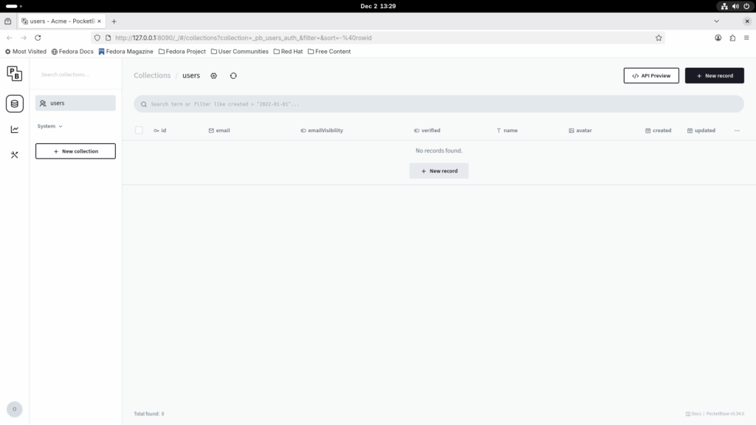Sort by the created column header
Viewport: 756px width, 425px height.
(658, 131)
